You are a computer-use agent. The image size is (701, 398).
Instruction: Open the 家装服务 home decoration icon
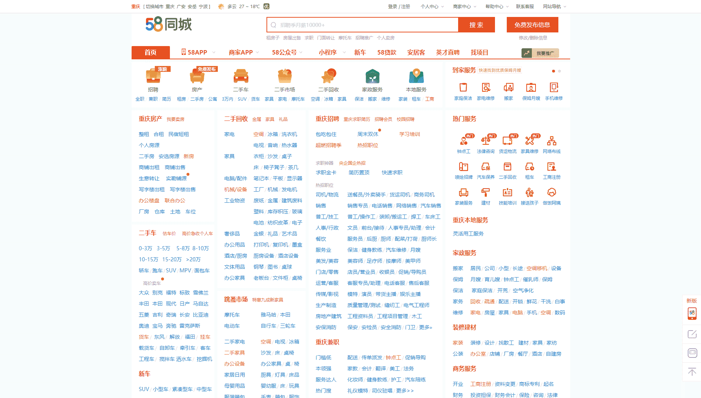tap(464, 192)
